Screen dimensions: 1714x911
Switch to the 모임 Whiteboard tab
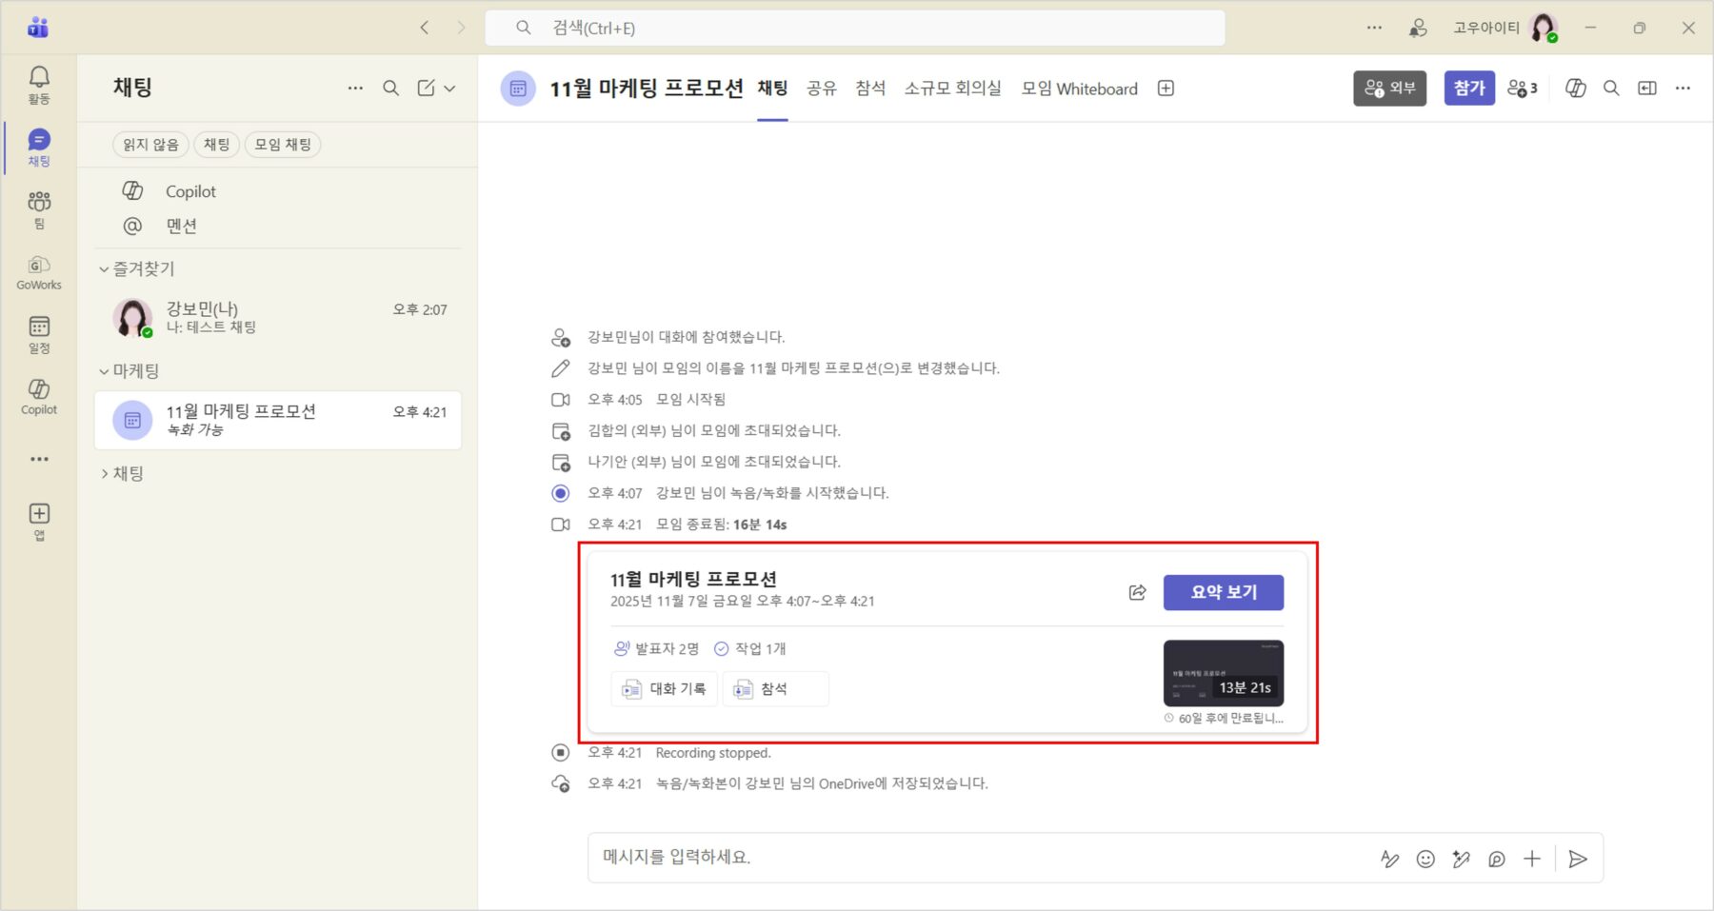point(1079,89)
